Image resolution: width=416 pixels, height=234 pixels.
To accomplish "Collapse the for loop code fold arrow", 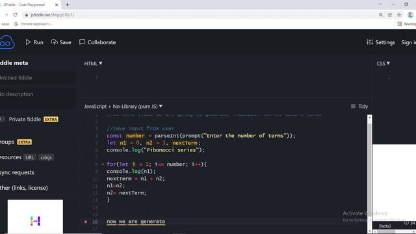I will (x=103, y=164).
